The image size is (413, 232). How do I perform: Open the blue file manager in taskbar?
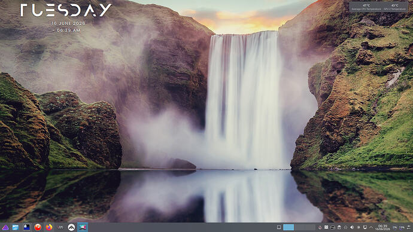coord(16,227)
